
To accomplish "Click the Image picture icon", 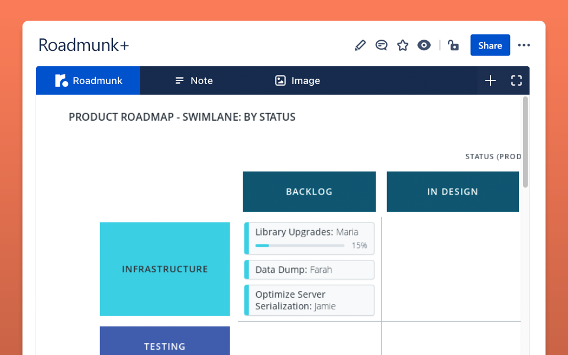I will click(280, 80).
